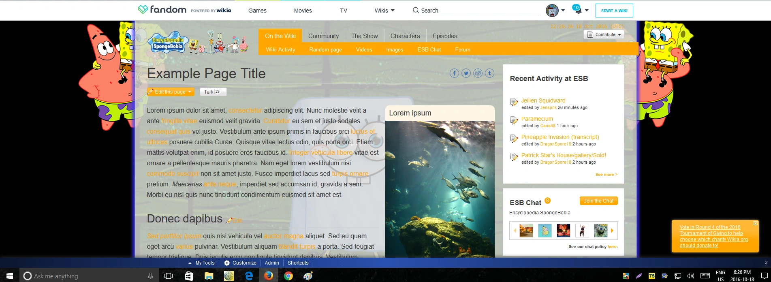Screen dimensions: 771x282
Task: Click edit icon beside Paramecium activity
Action: pyautogui.click(x=514, y=120)
